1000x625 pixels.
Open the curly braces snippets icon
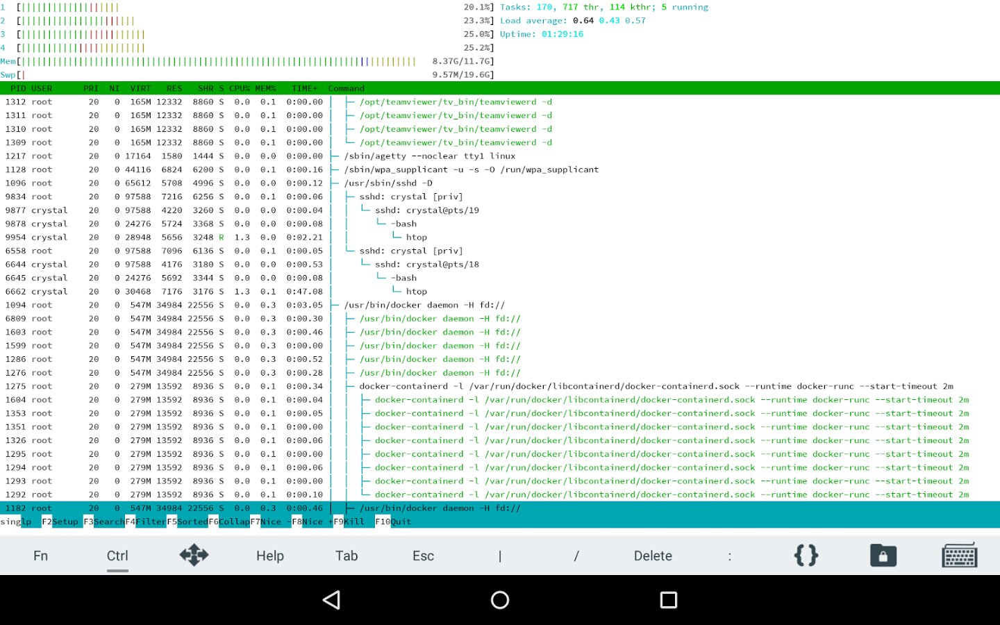coord(806,555)
